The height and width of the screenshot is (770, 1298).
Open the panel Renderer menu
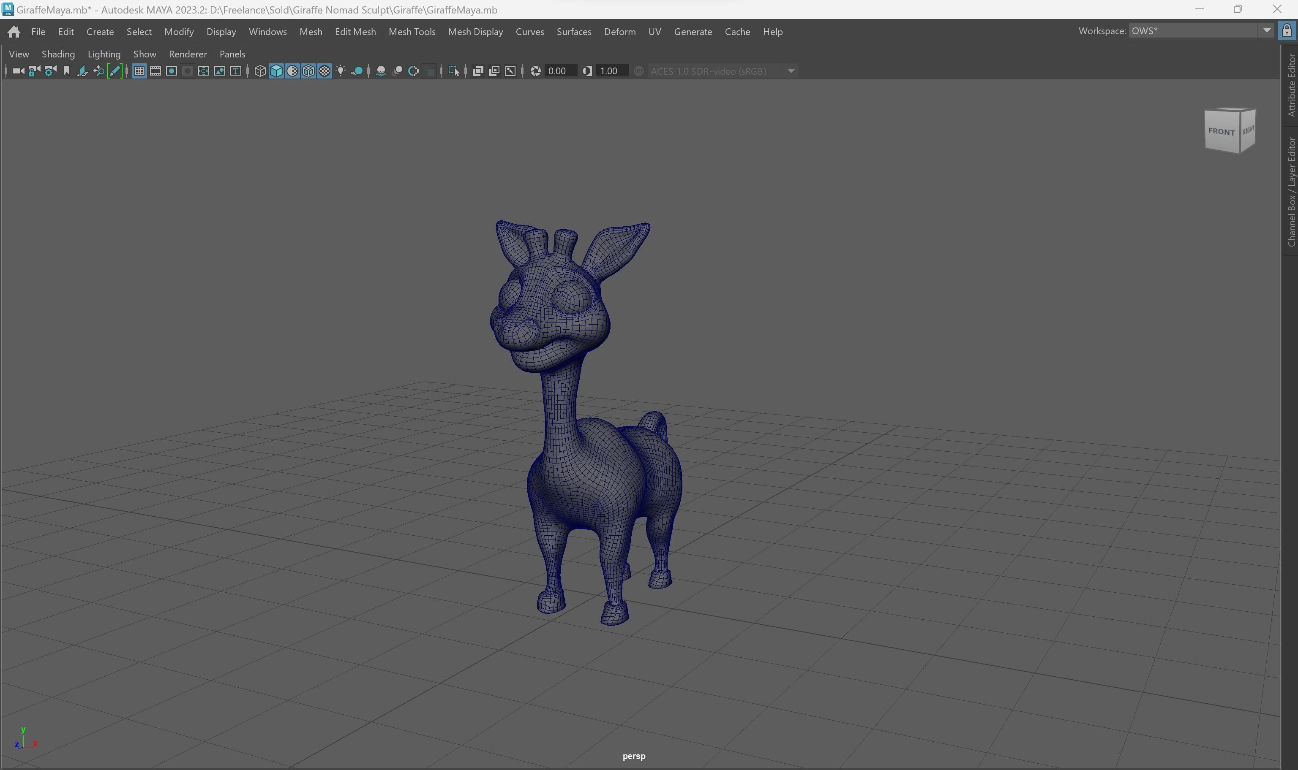(x=188, y=54)
